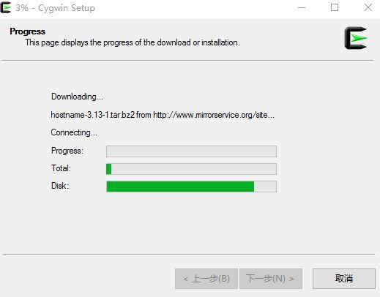380x297 pixels.
Task: Close the Cygwin Setup window
Action: (368, 8)
